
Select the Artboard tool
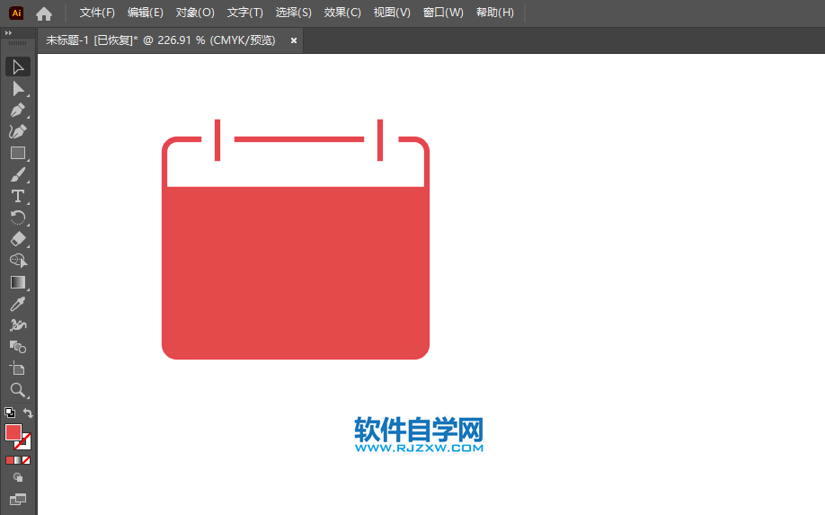(x=18, y=368)
